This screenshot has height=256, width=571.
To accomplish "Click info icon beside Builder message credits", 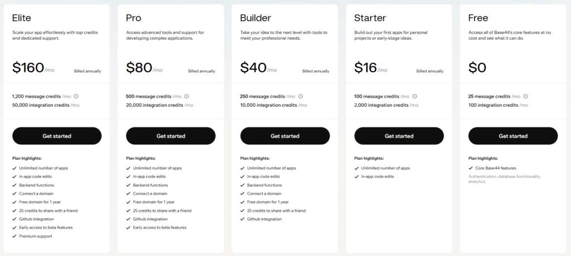I will pyautogui.click(x=301, y=96).
